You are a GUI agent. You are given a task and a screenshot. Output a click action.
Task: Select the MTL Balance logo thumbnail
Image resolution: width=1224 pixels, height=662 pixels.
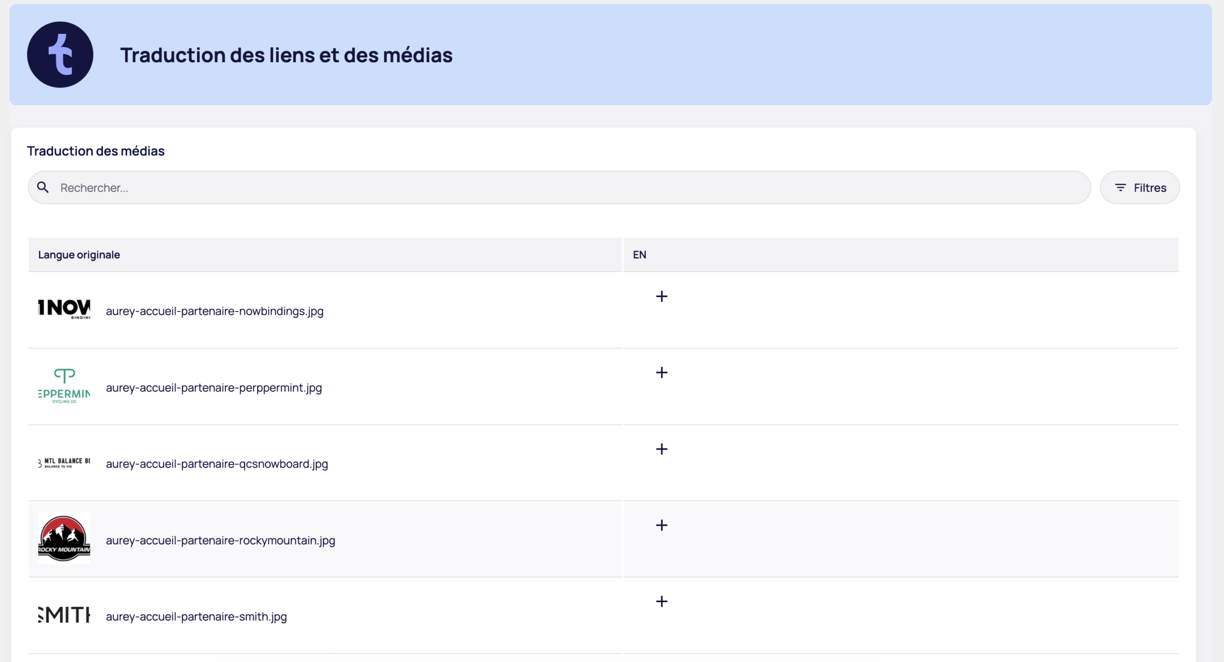point(64,462)
